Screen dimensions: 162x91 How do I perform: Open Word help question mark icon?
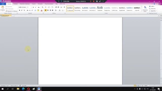(154, 4)
